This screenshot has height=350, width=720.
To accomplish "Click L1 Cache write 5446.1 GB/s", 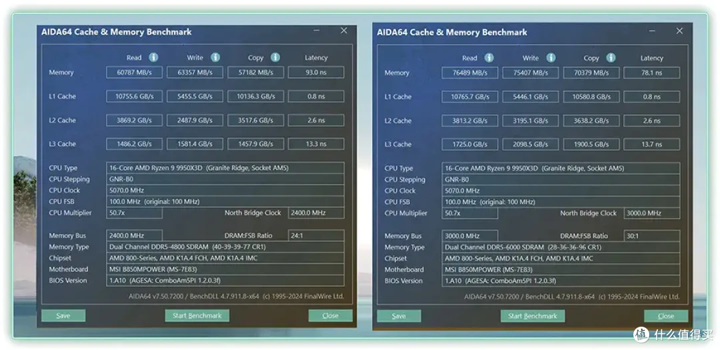I will (x=531, y=97).
